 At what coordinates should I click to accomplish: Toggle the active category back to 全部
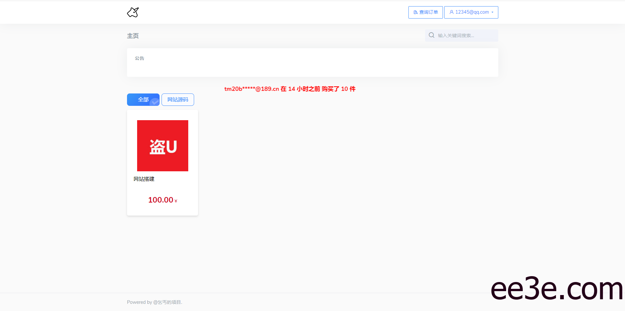[143, 99]
